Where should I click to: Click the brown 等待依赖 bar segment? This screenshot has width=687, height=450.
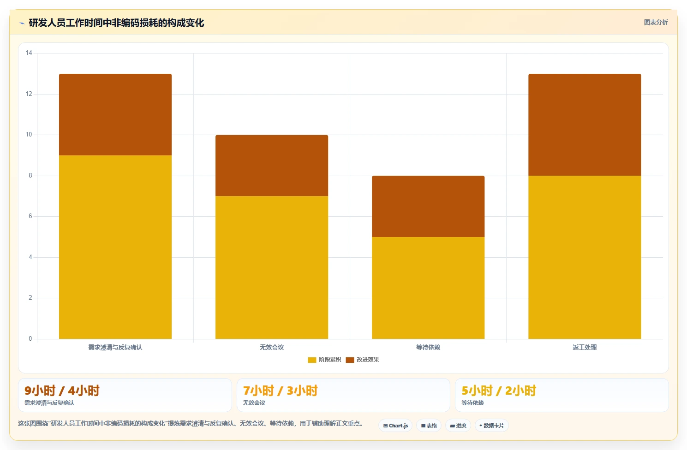pyautogui.click(x=428, y=206)
